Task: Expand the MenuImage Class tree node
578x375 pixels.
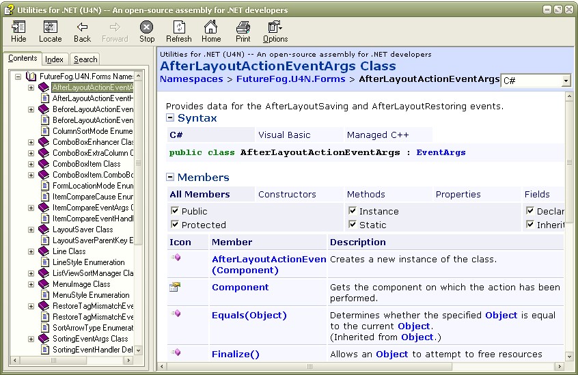Action: coord(31,284)
